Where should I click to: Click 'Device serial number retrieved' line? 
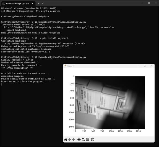click(x=28, y=79)
